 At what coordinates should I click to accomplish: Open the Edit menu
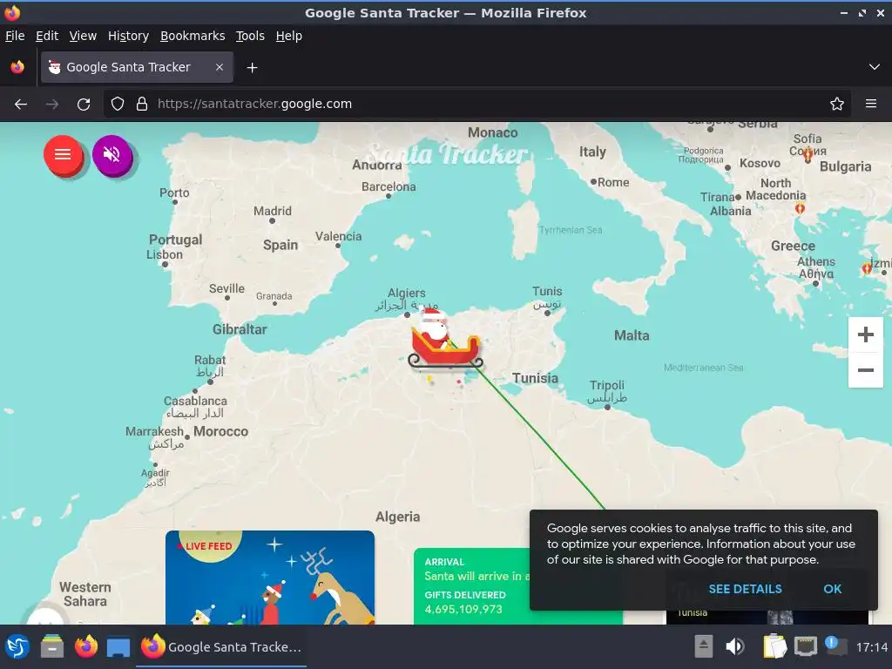(47, 36)
